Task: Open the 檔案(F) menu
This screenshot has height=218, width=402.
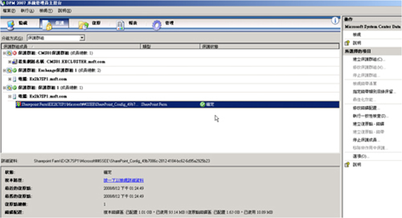Action: pos(9,11)
